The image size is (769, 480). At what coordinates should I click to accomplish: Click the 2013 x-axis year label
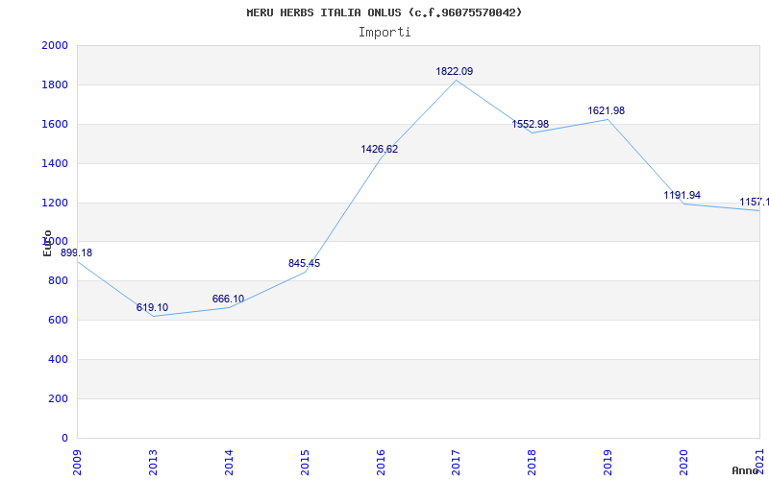tap(153, 463)
